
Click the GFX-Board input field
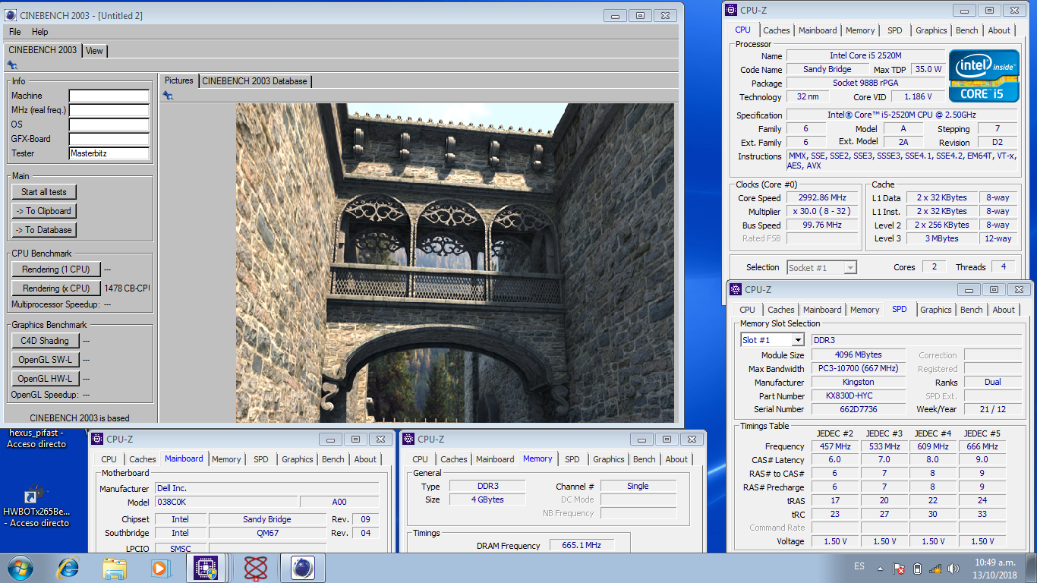tap(109, 139)
